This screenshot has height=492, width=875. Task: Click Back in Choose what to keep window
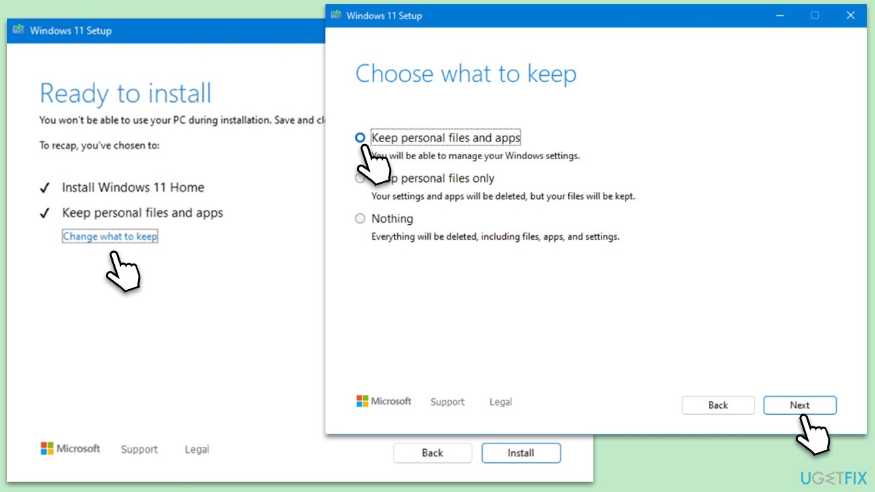point(718,405)
